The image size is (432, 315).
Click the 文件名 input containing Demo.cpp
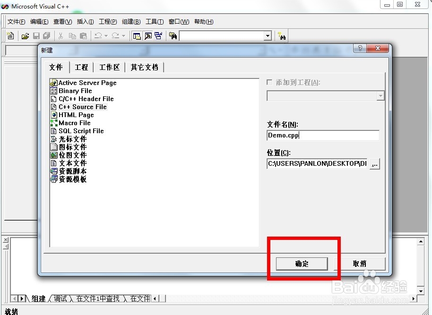[x=323, y=135]
